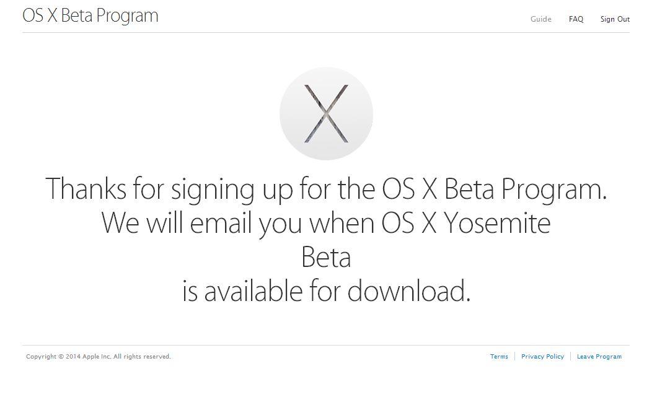Click the separator between Terms and Privacy Policy
Screen dimensions: 670x397
515,357
